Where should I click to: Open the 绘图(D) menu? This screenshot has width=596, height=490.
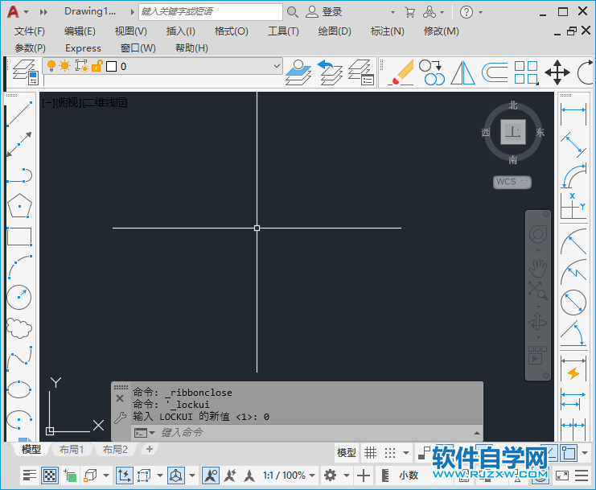[x=335, y=31]
